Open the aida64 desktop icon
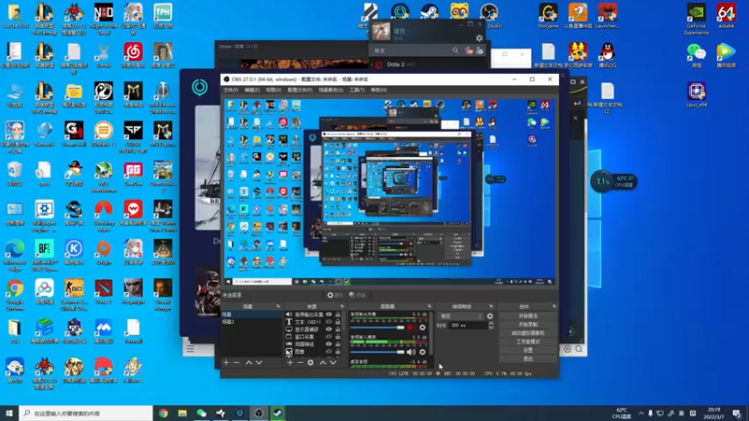This screenshot has height=421, width=749. pos(727,16)
